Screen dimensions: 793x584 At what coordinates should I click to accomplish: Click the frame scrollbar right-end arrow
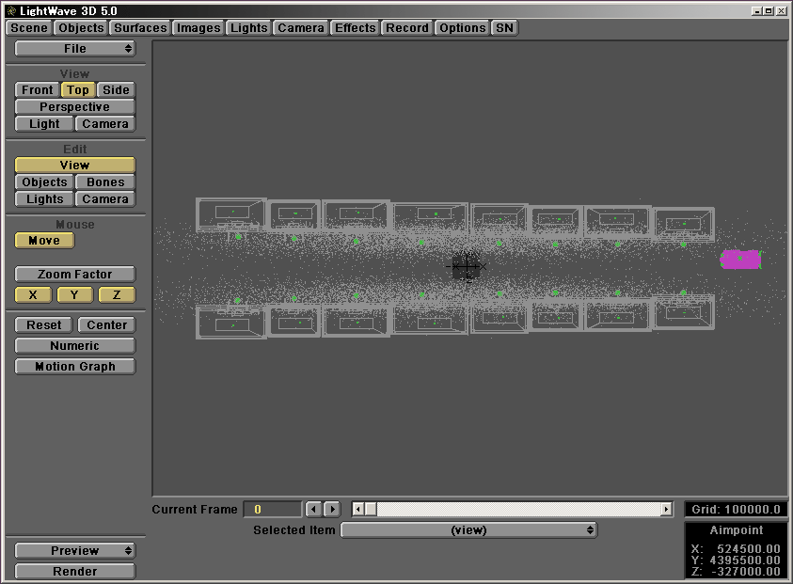[x=666, y=509]
